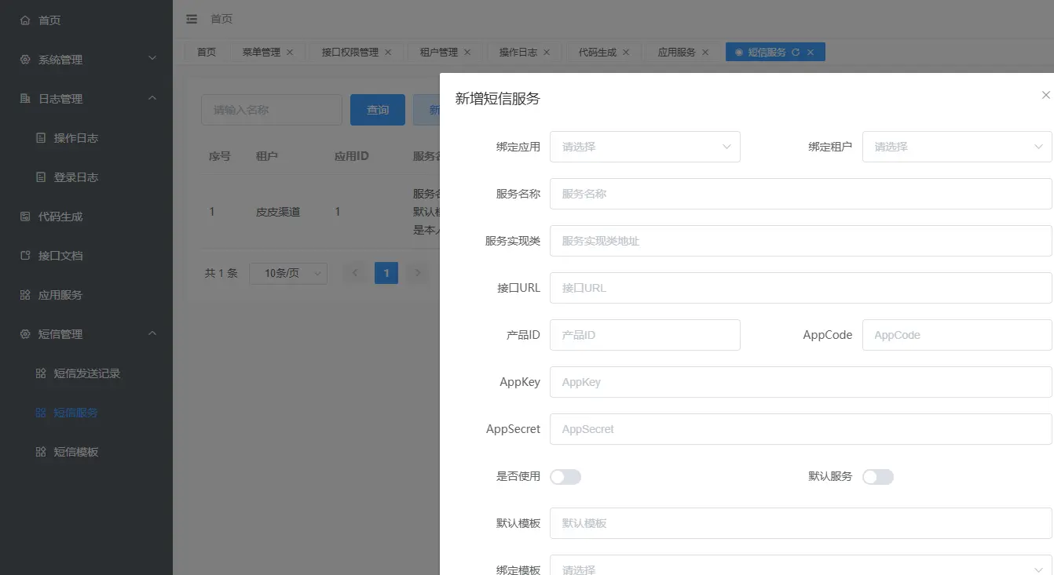Screen dimensions: 1054x575
Task: Click the 服务名称 input field
Action: click(800, 194)
